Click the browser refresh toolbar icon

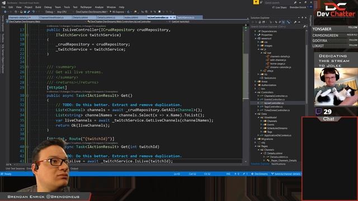(x=128, y=12)
